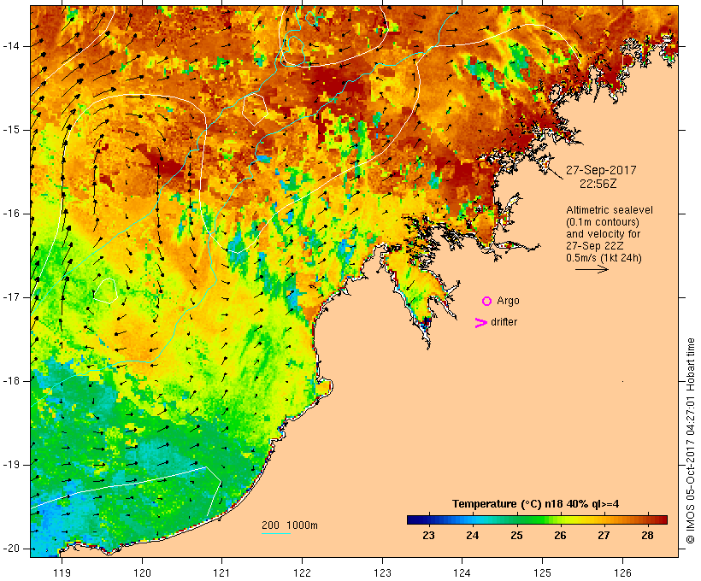Click the latitude axis label '-18'

(11, 381)
